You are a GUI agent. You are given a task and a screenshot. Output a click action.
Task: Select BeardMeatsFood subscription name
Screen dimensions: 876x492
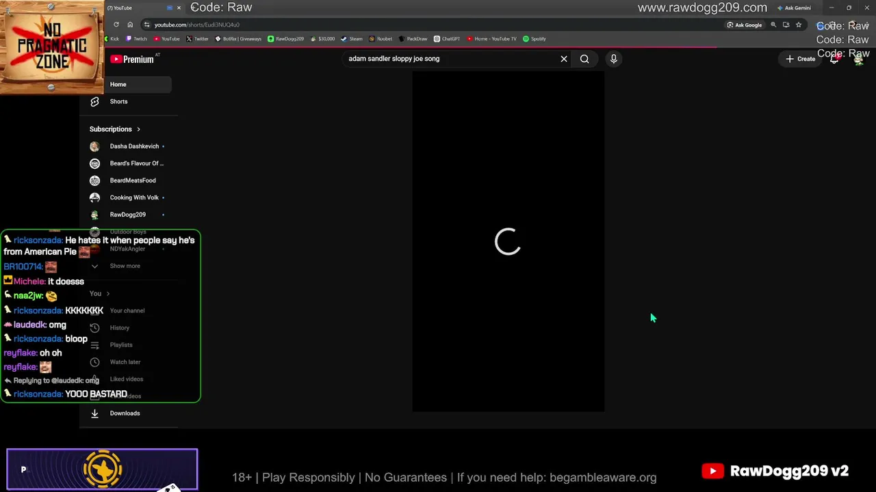point(133,180)
